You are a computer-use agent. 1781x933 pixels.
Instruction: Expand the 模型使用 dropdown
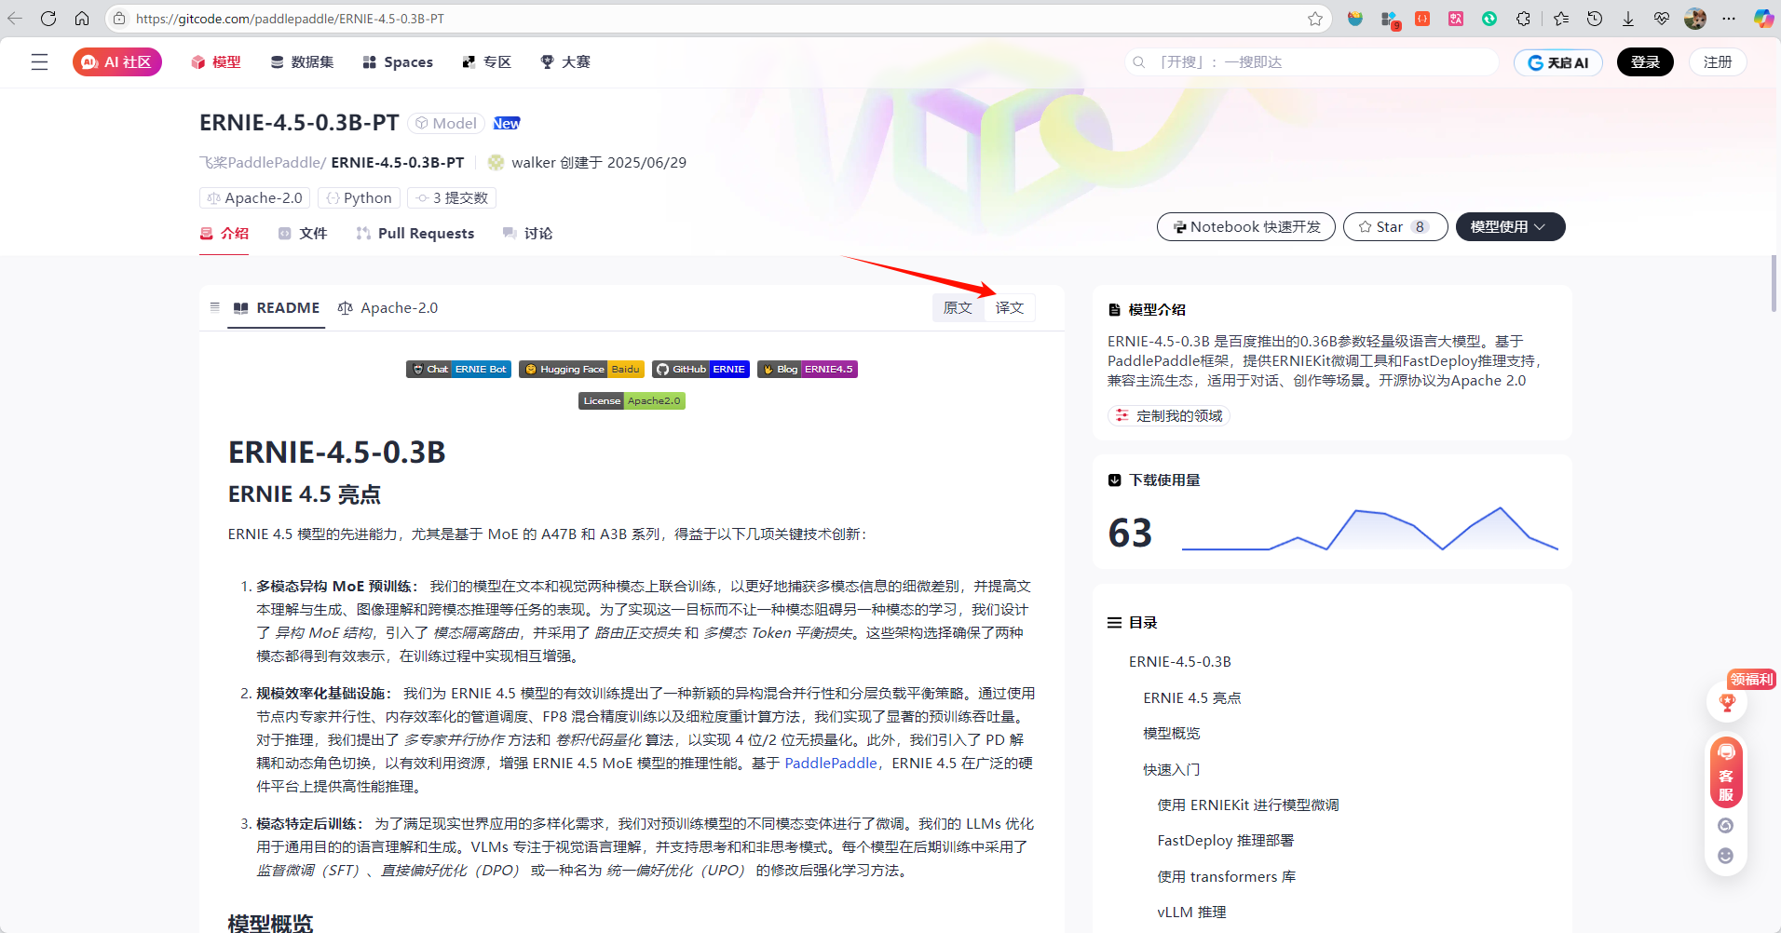coord(1510,226)
